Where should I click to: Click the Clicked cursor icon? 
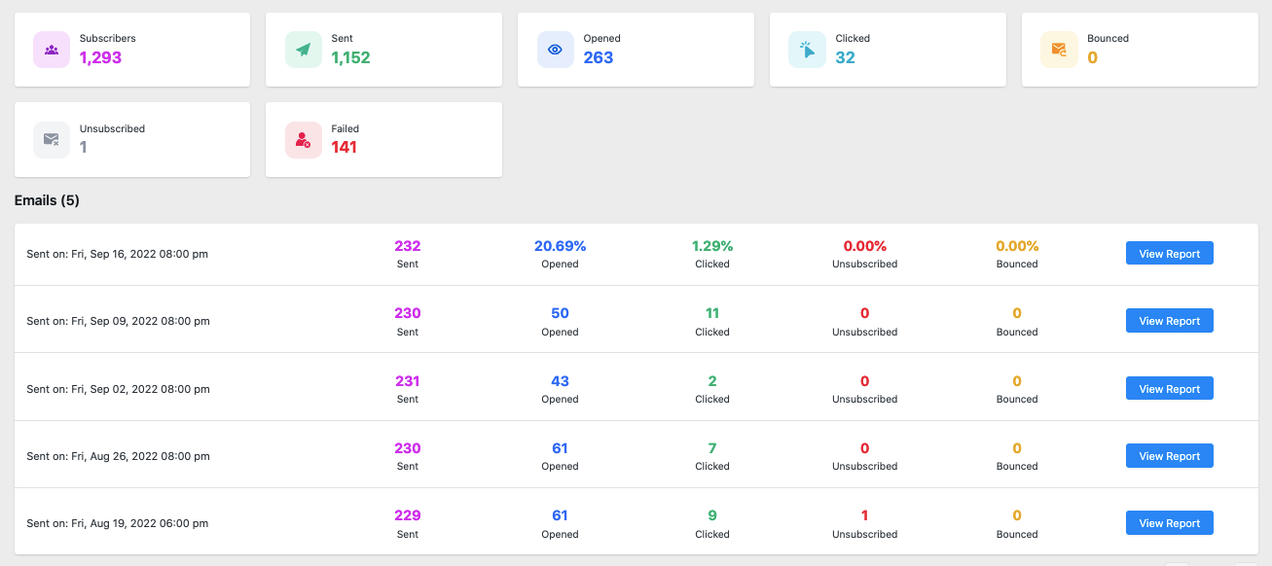807,50
